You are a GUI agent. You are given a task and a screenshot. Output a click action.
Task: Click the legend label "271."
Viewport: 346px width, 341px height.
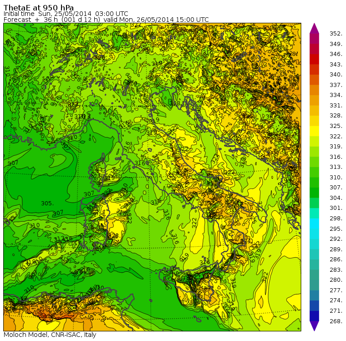click(x=336, y=311)
